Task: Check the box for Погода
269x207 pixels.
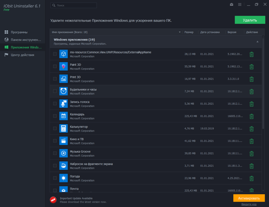Action: [x=55, y=178]
